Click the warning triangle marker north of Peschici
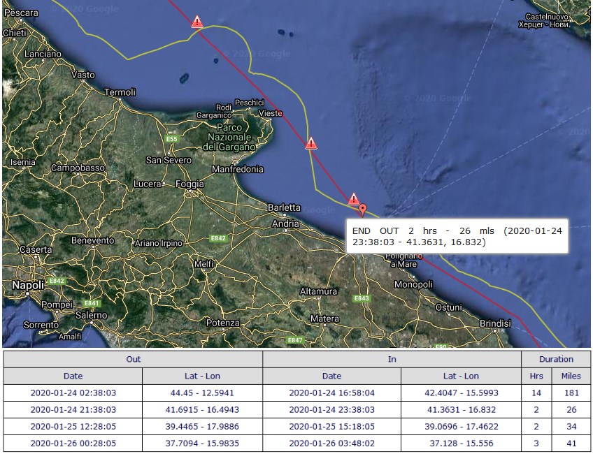This screenshot has height=454, width=593. 197,22
